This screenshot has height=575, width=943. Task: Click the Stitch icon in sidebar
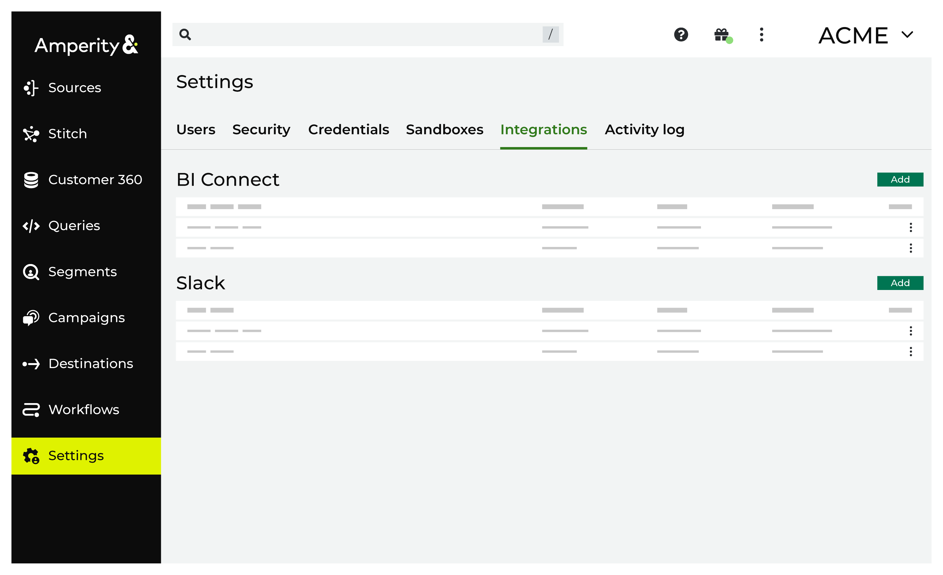[31, 133]
